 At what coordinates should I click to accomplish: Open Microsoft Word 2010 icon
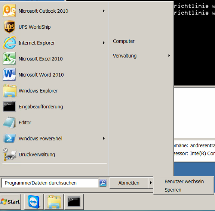(x=9, y=74)
